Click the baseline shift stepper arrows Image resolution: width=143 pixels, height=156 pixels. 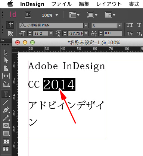pos(101,33)
